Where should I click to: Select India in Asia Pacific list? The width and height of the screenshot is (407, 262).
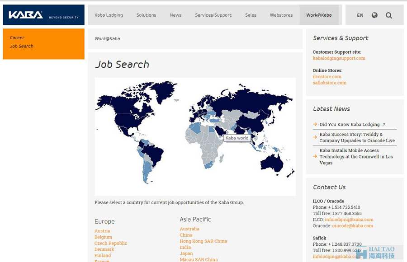[185, 247]
